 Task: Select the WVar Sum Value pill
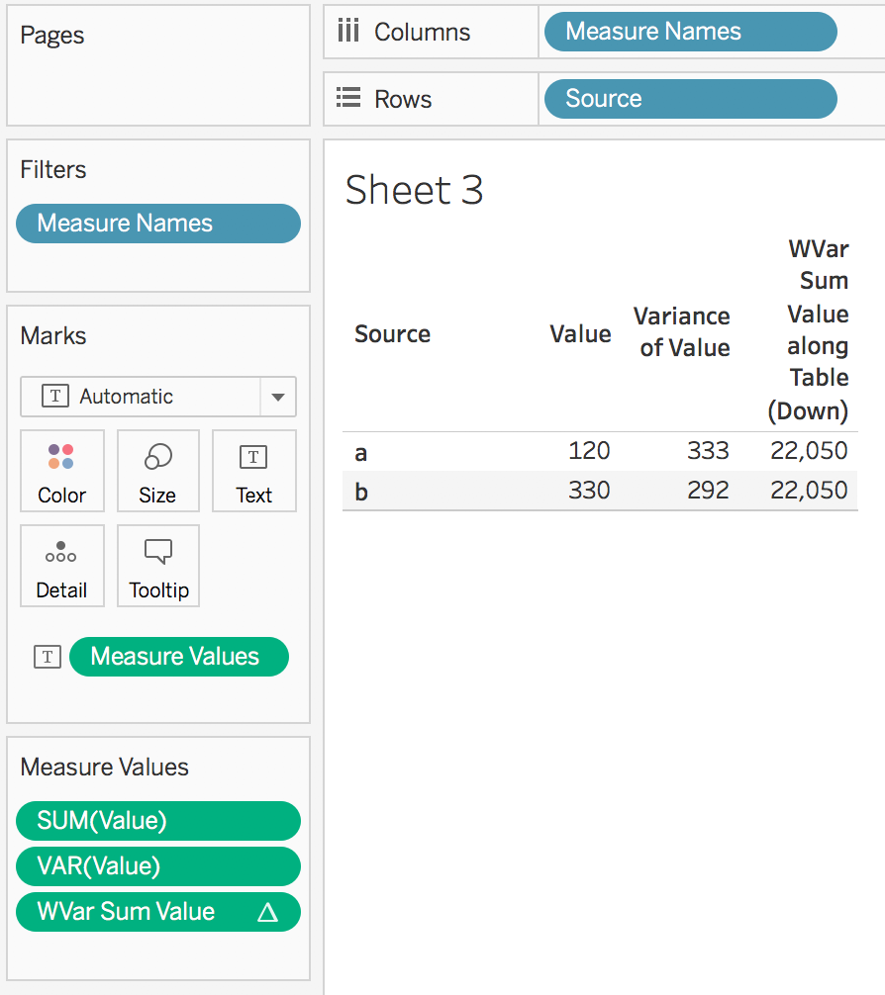pos(148,911)
